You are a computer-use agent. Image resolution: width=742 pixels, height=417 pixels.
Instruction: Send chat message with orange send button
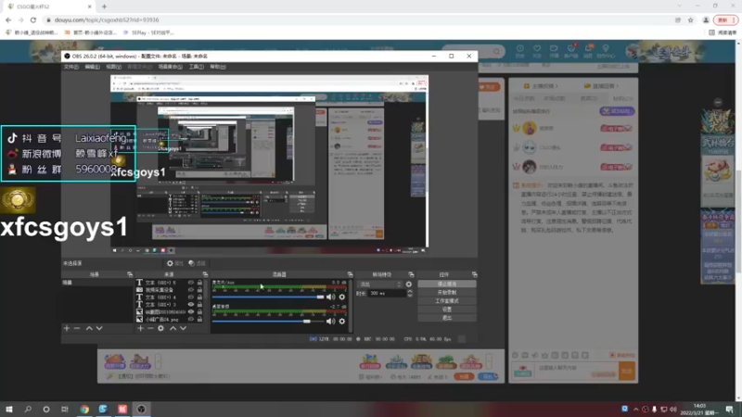click(x=627, y=372)
